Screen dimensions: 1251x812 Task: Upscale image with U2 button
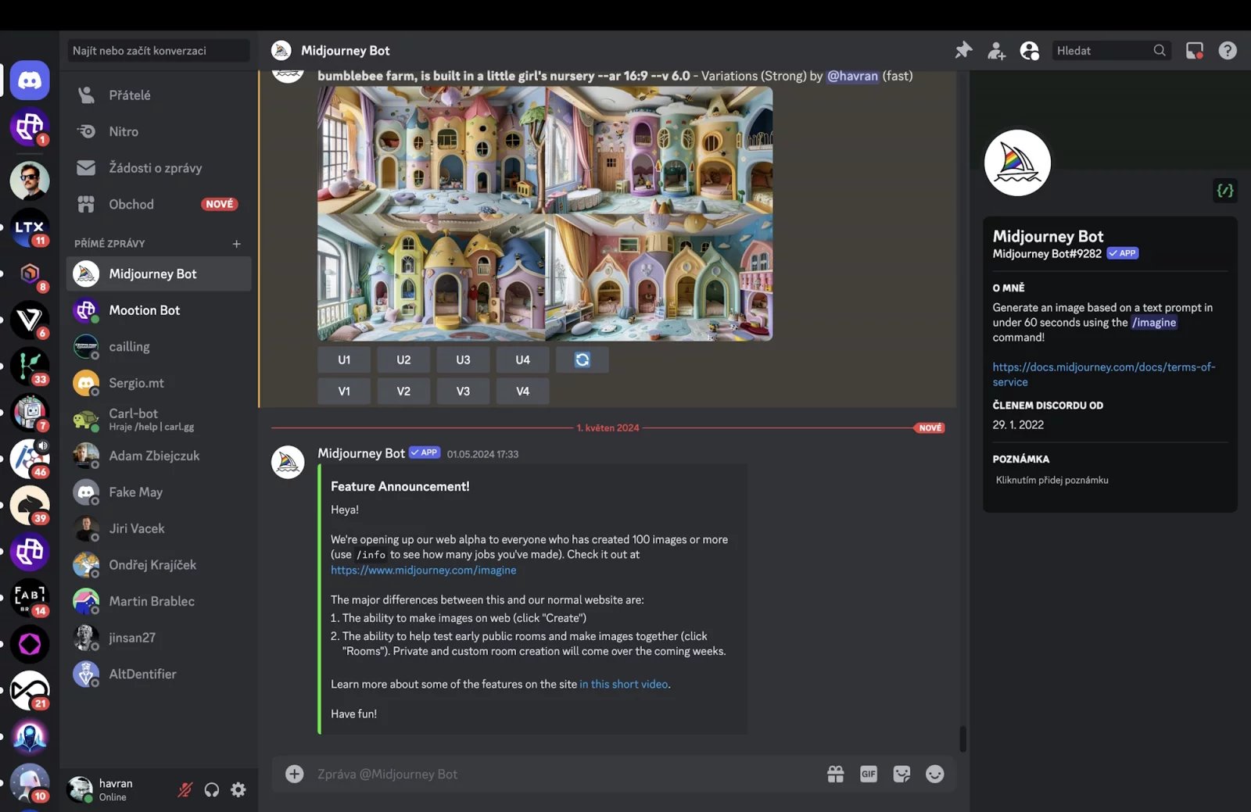click(403, 360)
